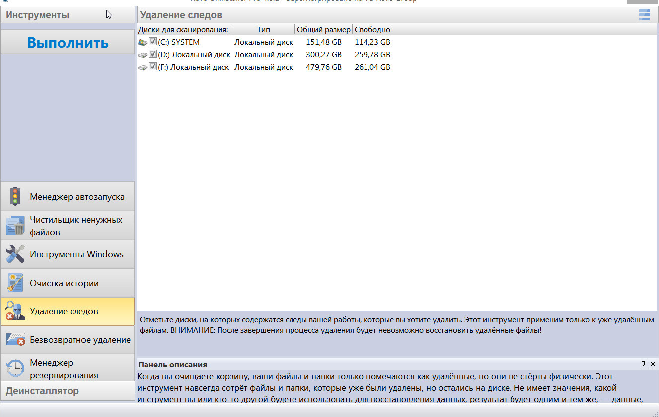Sort by the Свободно column header
This screenshot has width=659, height=417.
click(372, 30)
